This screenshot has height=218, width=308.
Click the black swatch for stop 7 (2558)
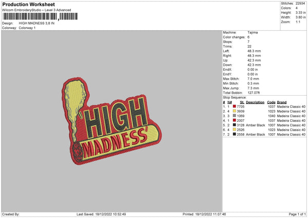[235, 134]
